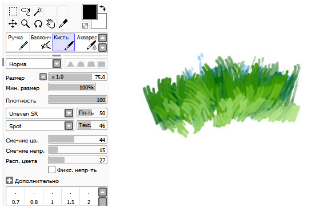The image size is (328, 208).
Task: Click the Расп. цвета 27 slider
Action: 78,160
